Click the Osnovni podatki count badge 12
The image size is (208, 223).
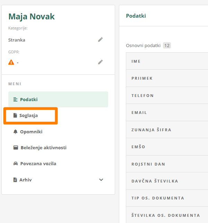pos(167,45)
